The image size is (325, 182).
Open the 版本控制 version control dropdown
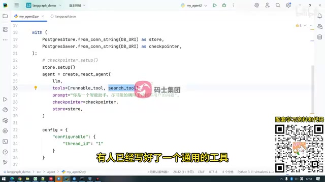pyautogui.click(x=77, y=6)
